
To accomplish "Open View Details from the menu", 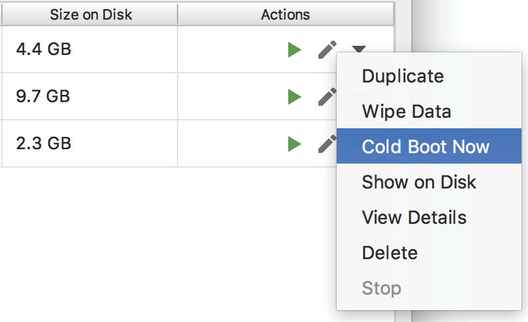I will pos(414,217).
